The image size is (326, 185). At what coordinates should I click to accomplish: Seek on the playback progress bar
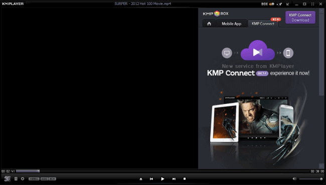[x=163, y=171]
